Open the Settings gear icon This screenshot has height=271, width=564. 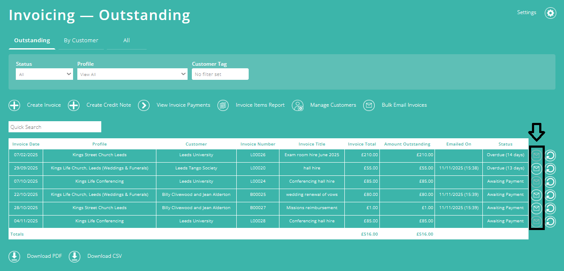[550, 13]
